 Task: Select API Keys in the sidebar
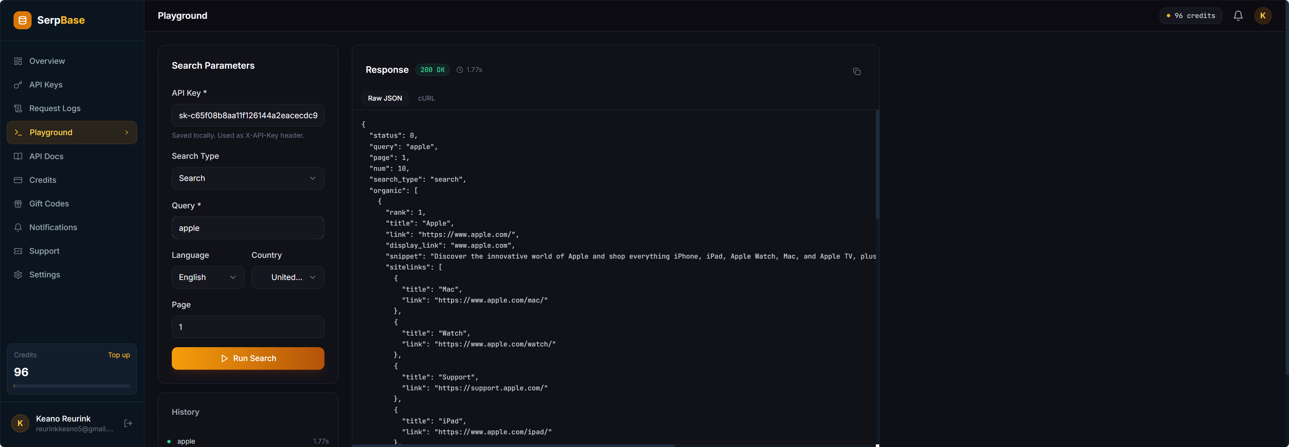point(45,84)
